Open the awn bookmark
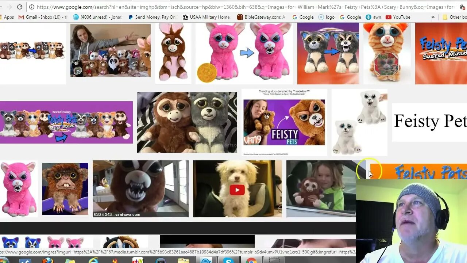Image resolution: width=467 pixels, height=263 pixels. coord(374,17)
